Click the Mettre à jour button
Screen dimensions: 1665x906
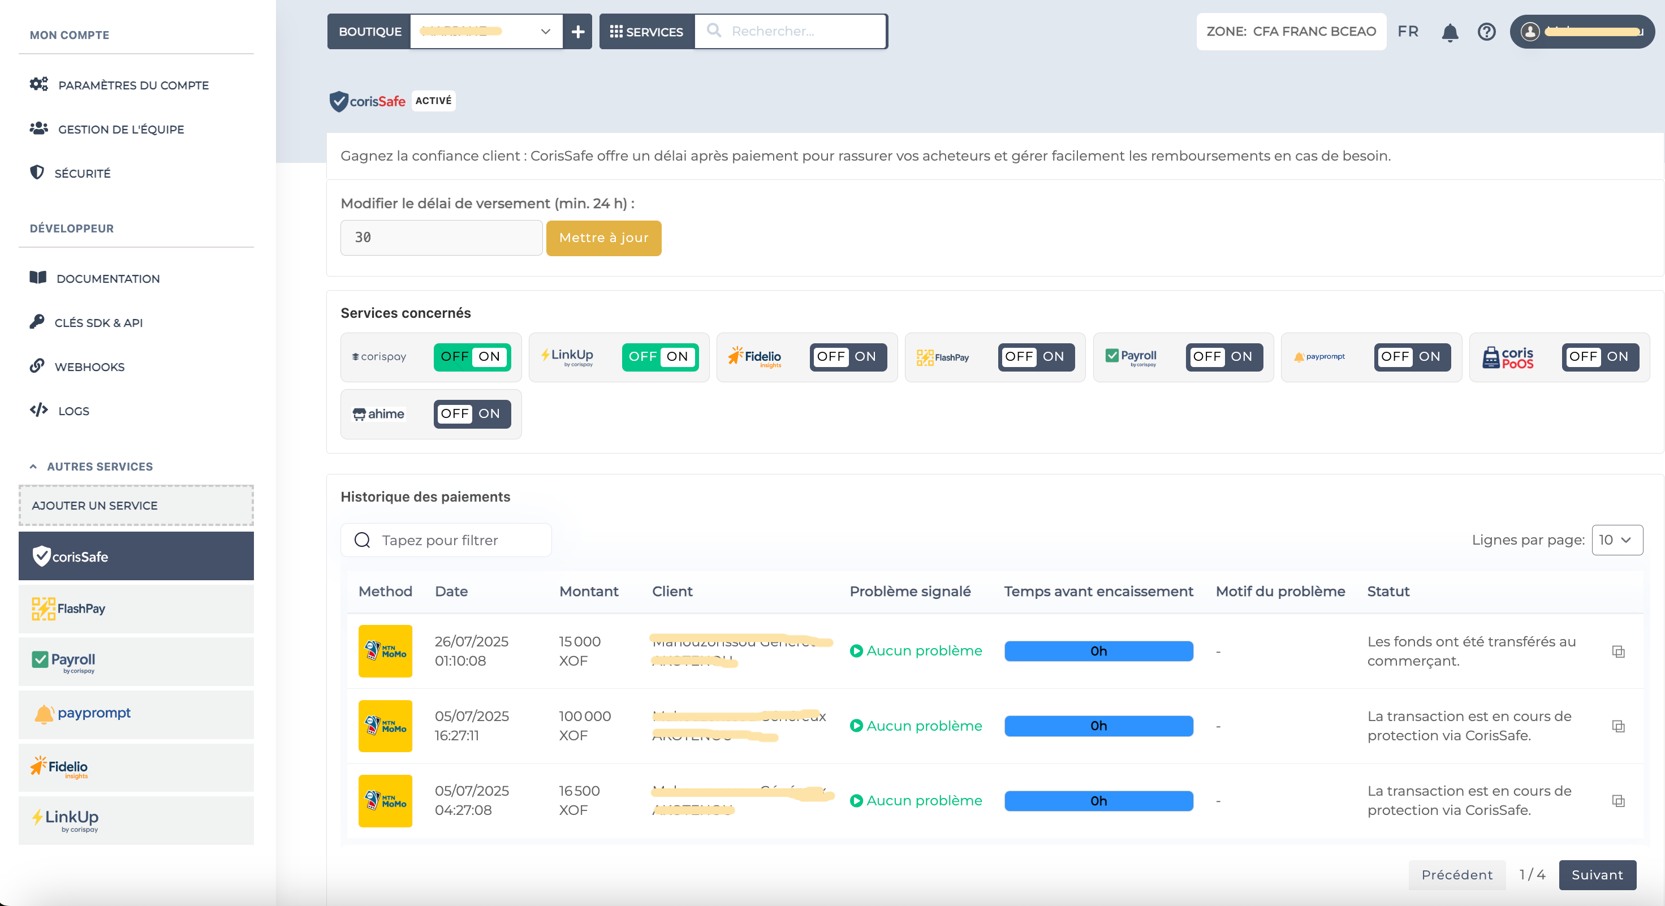coord(603,238)
